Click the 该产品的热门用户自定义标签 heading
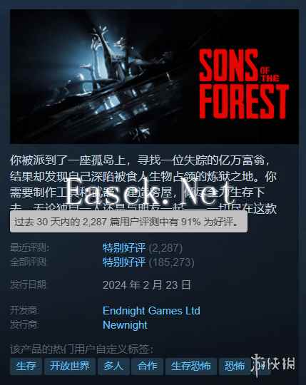 (82, 349)
